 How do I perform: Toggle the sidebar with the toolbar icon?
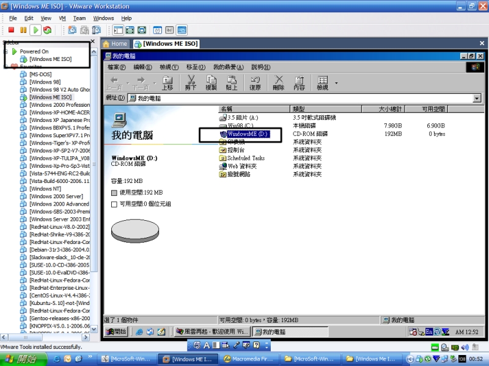point(118,30)
